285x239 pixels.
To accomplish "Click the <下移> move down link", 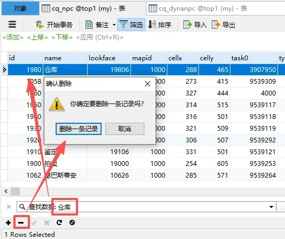I will click(62, 37).
